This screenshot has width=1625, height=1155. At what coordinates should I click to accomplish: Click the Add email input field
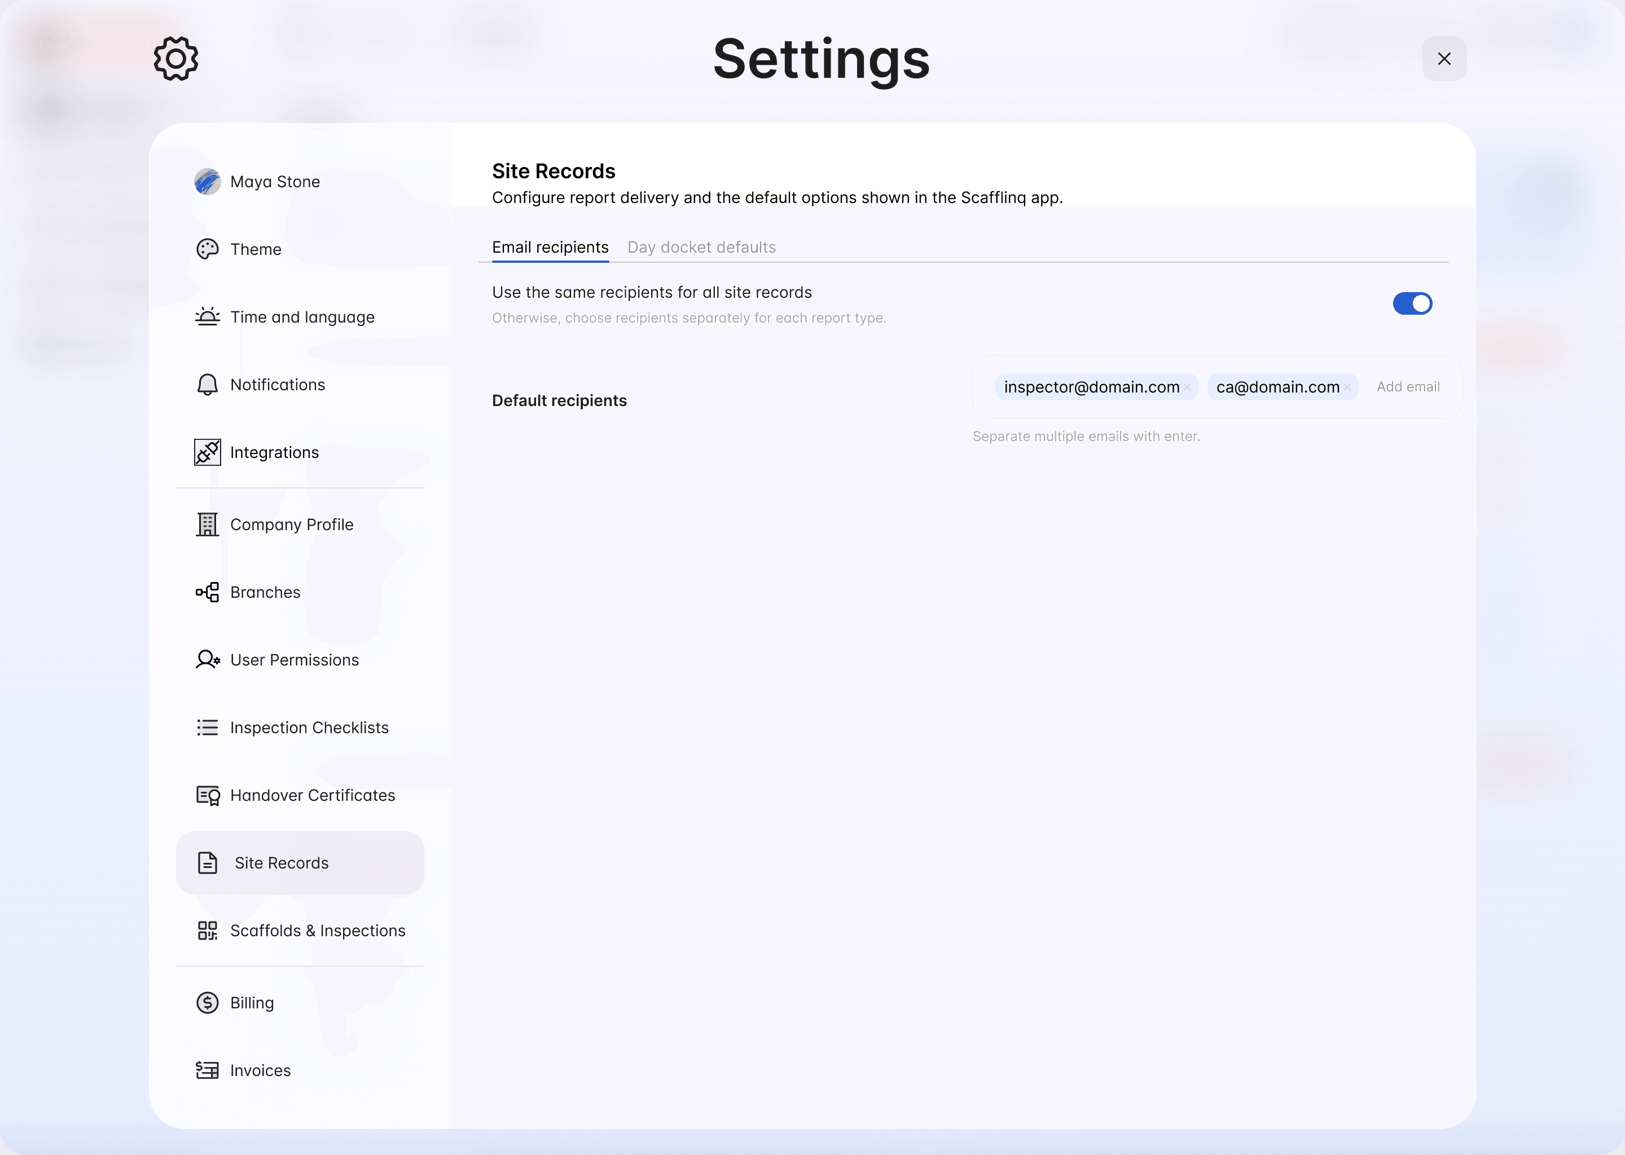coord(1408,387)
